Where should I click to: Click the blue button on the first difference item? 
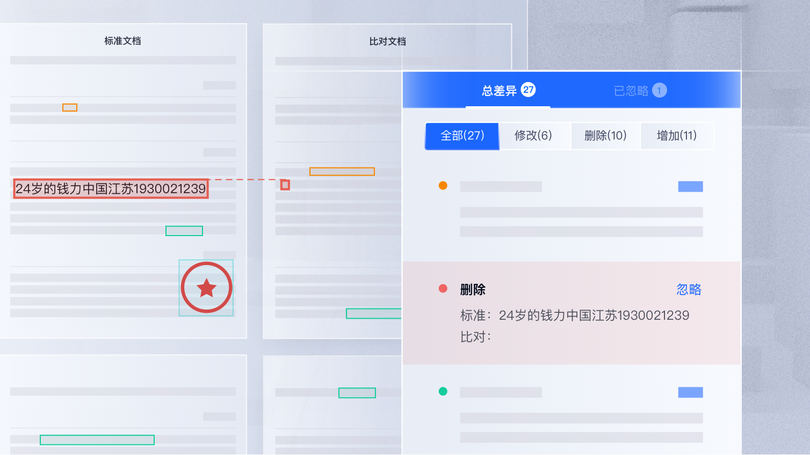click(691, 187)
